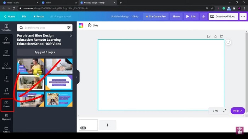The width and height of the screenshot is (248, 139).
Task: Click the browser zoom magnifier icon
Action: tap(207, 8)
